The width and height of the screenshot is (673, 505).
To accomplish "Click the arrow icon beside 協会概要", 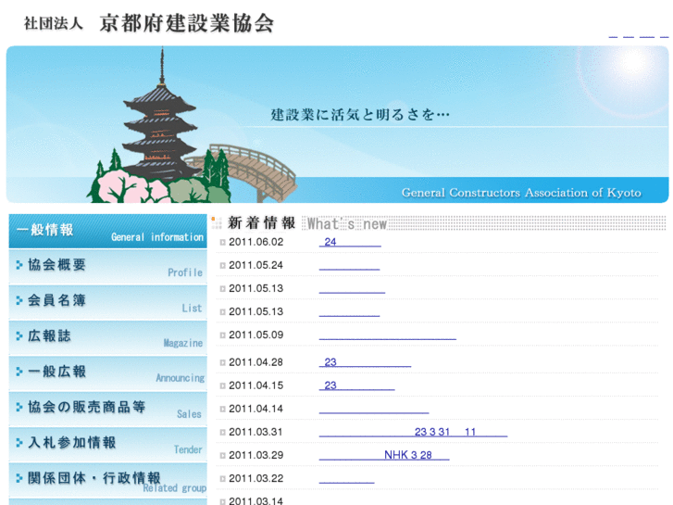I will (19, 265).
